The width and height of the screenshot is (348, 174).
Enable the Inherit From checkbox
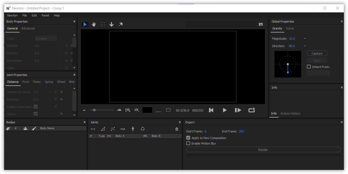point(309,67)
